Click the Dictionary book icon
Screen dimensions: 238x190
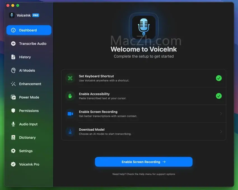[x=13, y=137]
